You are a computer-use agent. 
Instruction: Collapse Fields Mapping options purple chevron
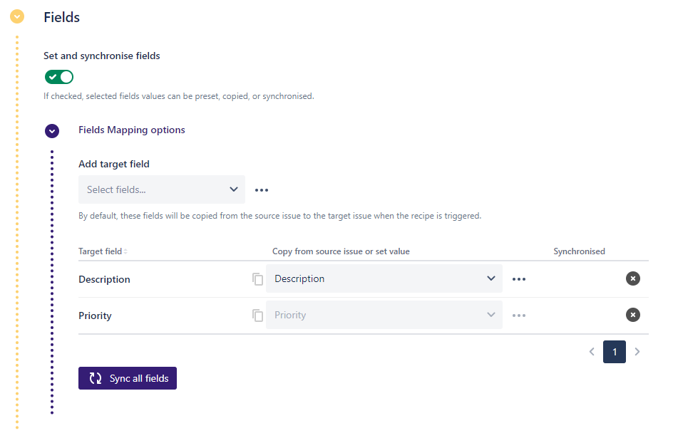[52, 131]
